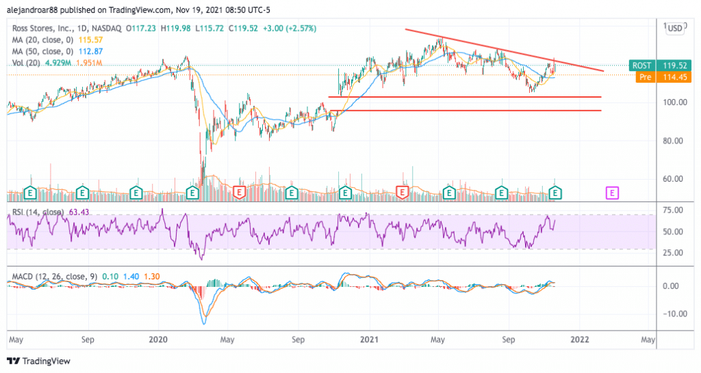Select the lower red horizontal support line

[x=466, y=110]
